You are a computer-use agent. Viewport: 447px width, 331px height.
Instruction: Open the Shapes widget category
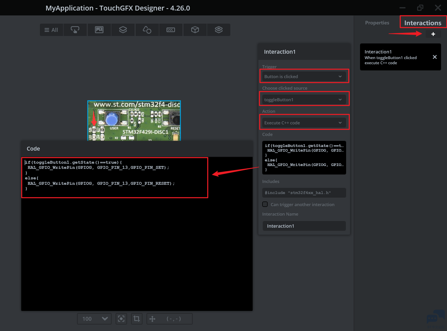[x=147, y=30]
